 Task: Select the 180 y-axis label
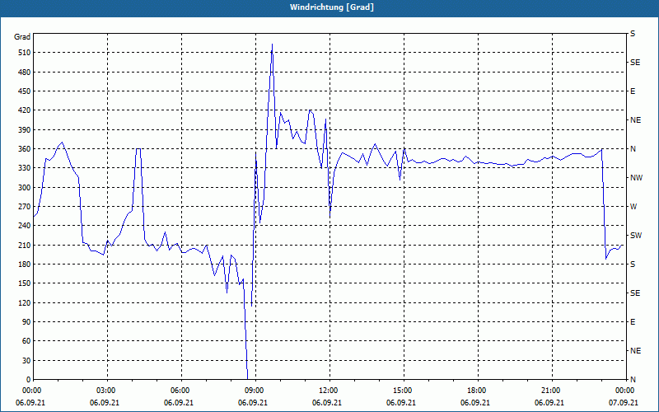tap(25, 265)
